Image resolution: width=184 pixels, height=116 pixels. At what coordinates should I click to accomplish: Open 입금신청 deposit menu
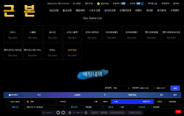54,10
